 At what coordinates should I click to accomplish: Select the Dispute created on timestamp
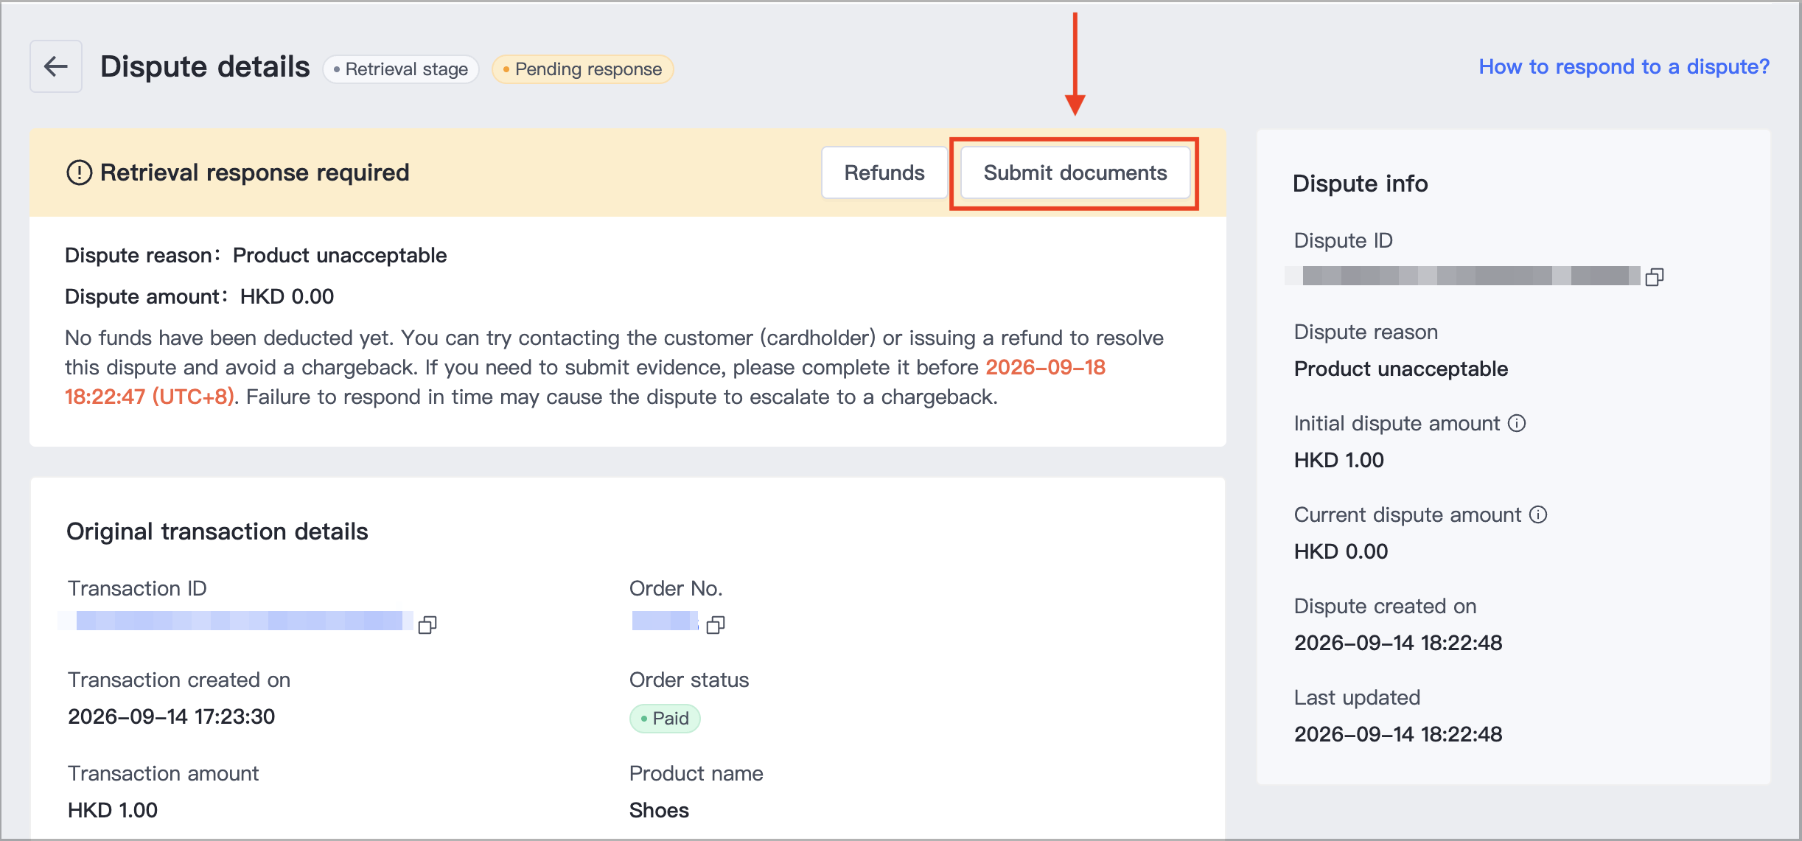coord(1398,643)
